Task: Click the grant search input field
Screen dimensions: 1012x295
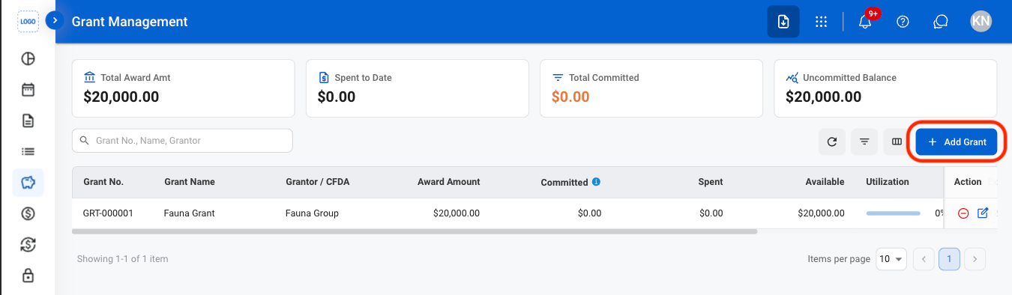Action: (182, 141)
